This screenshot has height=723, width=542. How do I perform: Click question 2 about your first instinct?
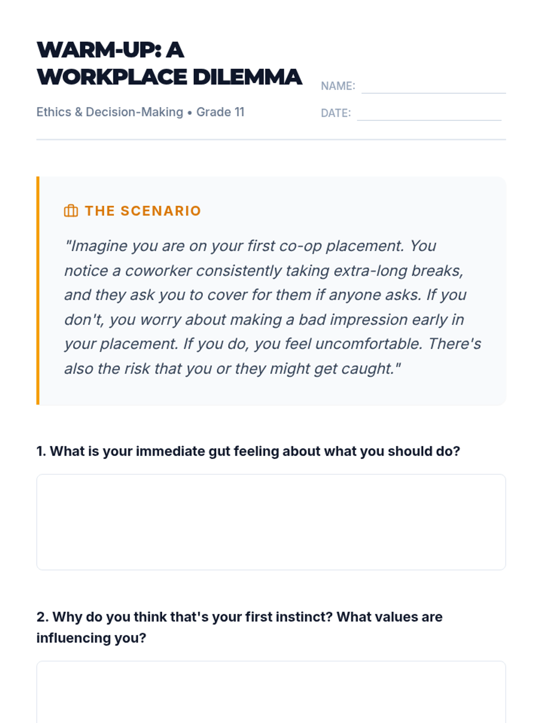point(239,627)
